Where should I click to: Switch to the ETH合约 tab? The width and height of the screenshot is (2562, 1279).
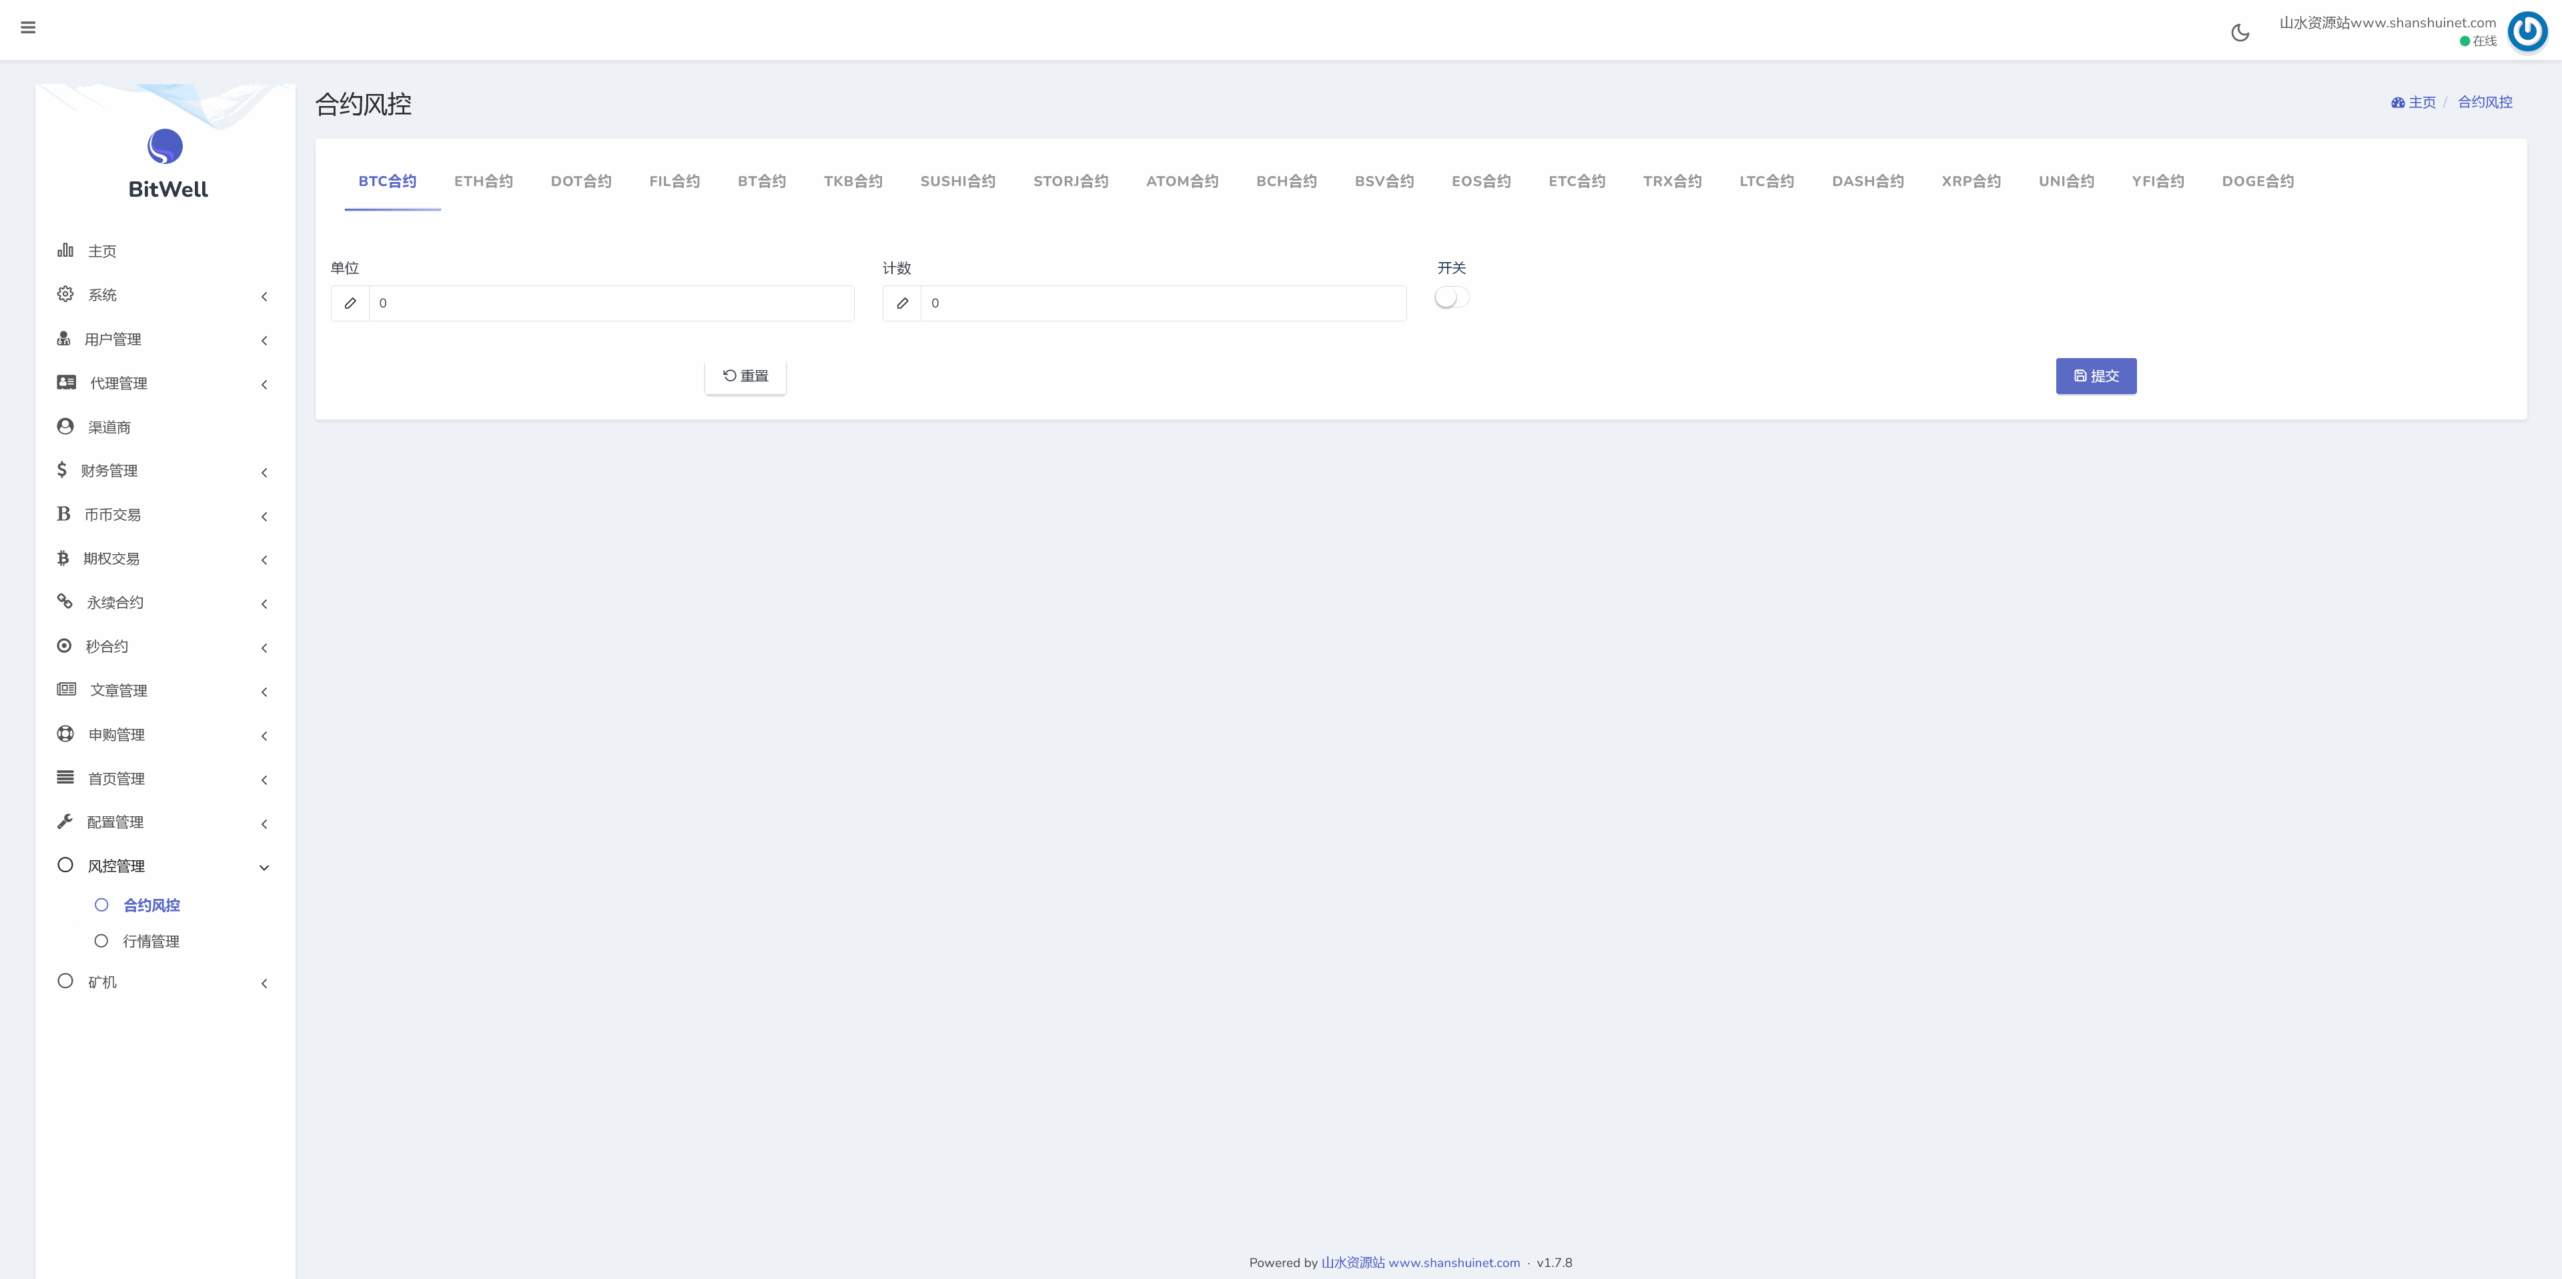tap(483, 181)
